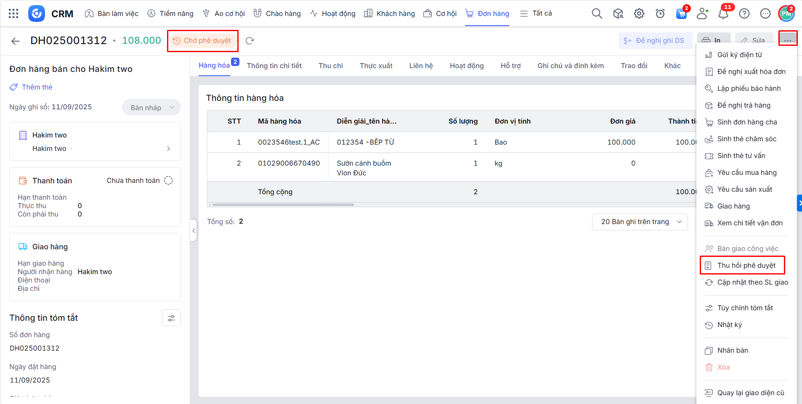This screenshot has height=404, width=802.
Task: Expand the Bản nháp status dropdown
Action: [x=151, y=108]
